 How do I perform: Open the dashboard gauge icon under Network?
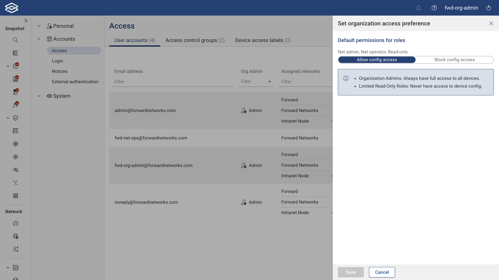click(16, 223)
